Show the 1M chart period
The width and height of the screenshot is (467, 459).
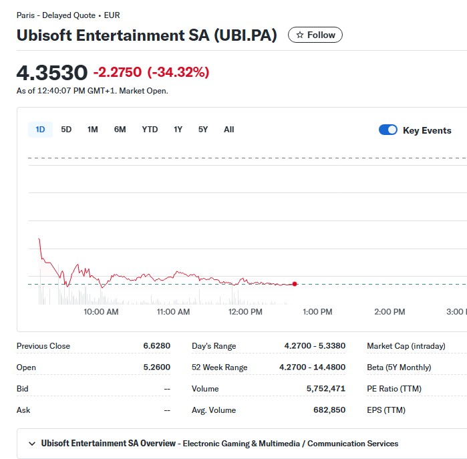[x=92, y=130]
